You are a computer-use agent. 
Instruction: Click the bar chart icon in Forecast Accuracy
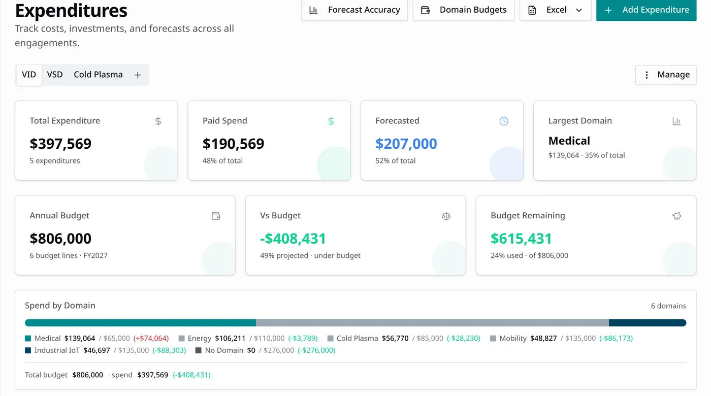[314, 10]
